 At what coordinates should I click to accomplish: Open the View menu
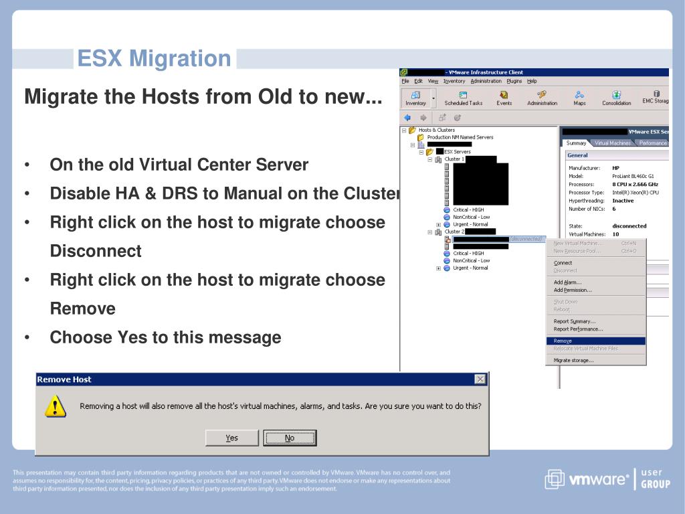[433, 81]
